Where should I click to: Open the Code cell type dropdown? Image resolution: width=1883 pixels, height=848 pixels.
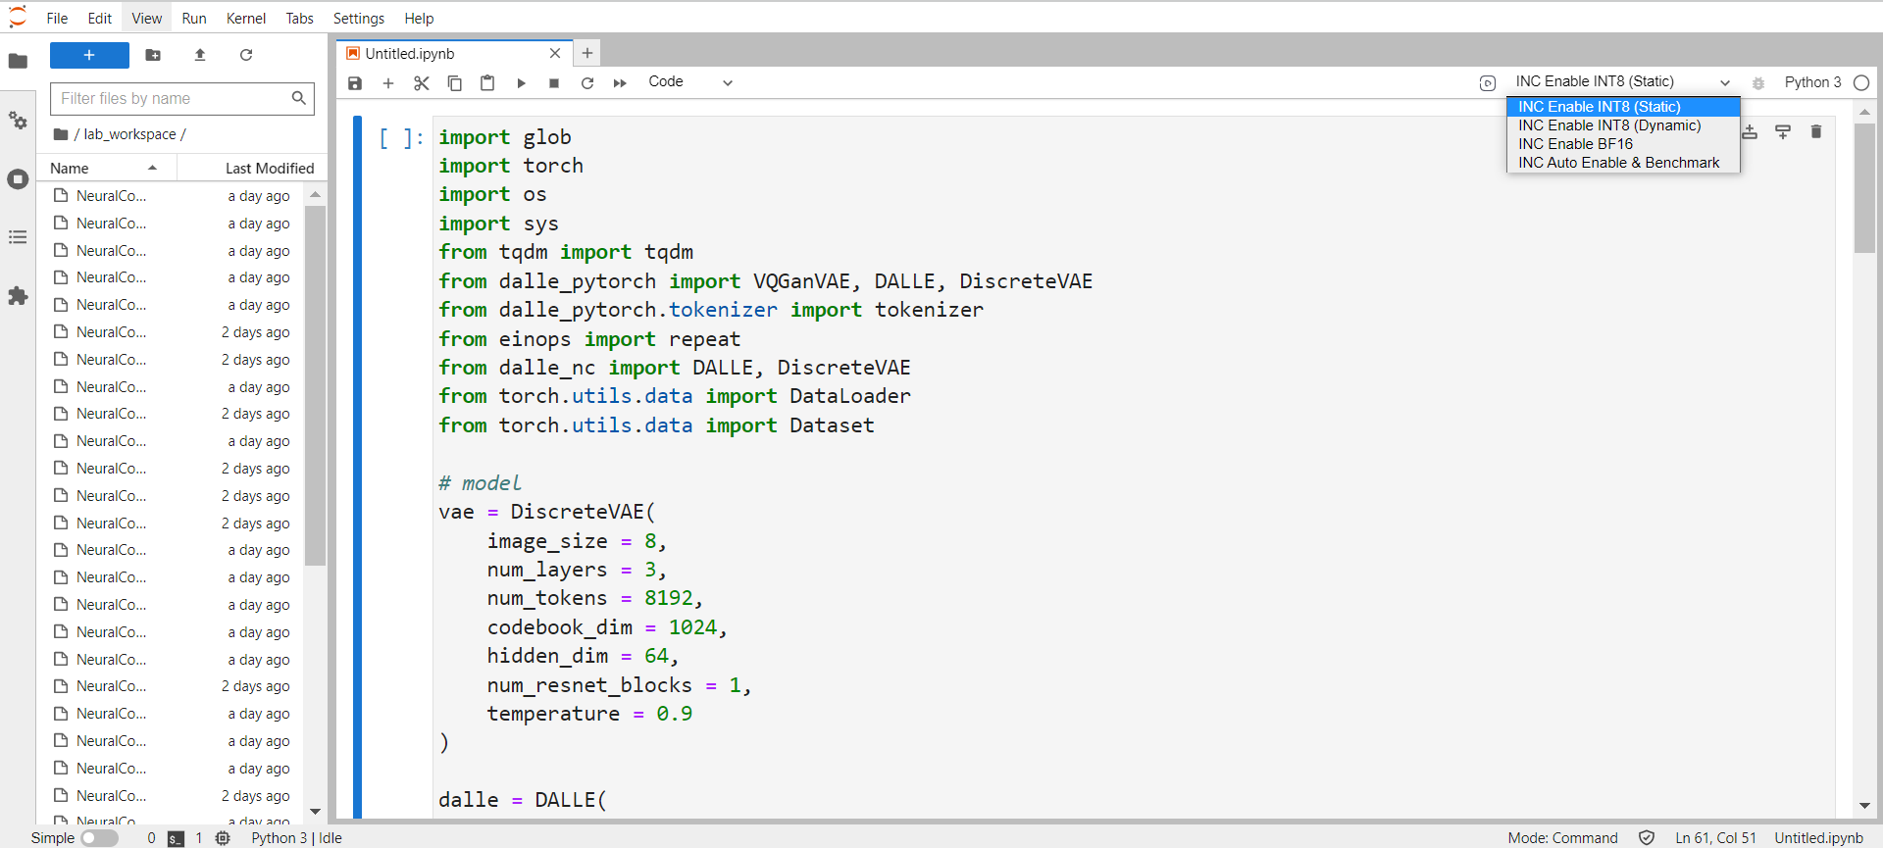690,82
